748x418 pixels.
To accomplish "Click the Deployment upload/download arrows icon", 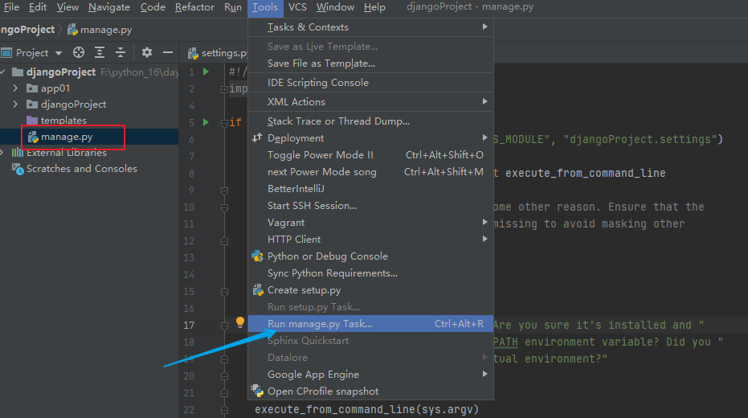I will 258,138.
